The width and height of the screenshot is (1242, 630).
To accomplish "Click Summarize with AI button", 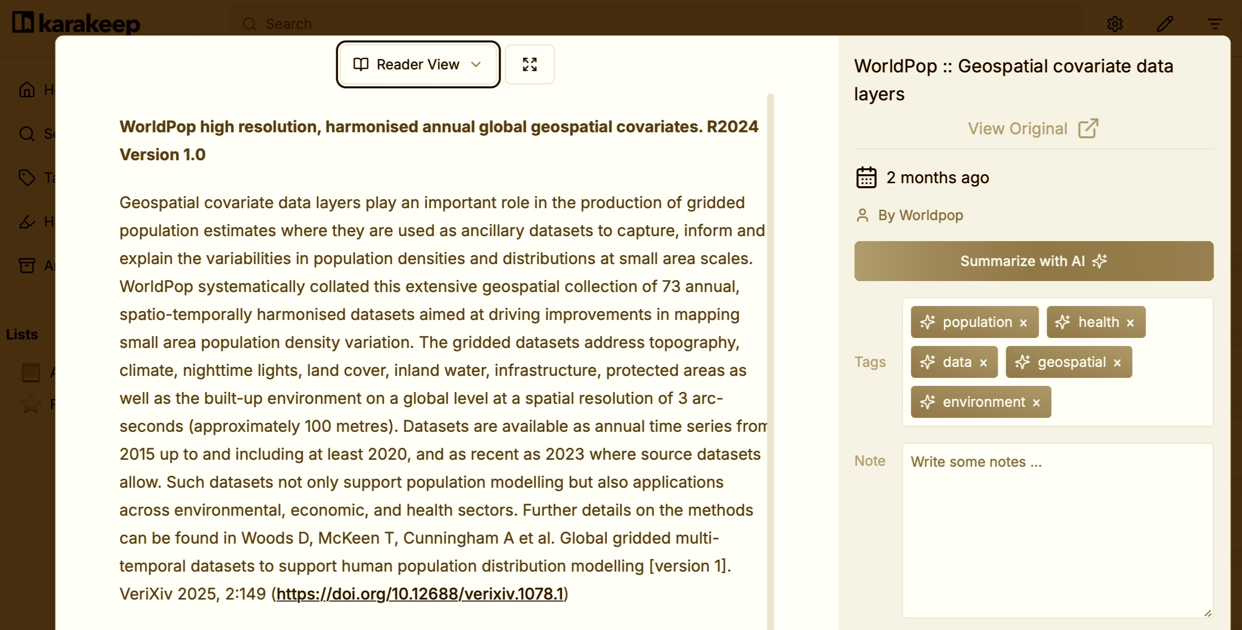I will (1034, 261).
